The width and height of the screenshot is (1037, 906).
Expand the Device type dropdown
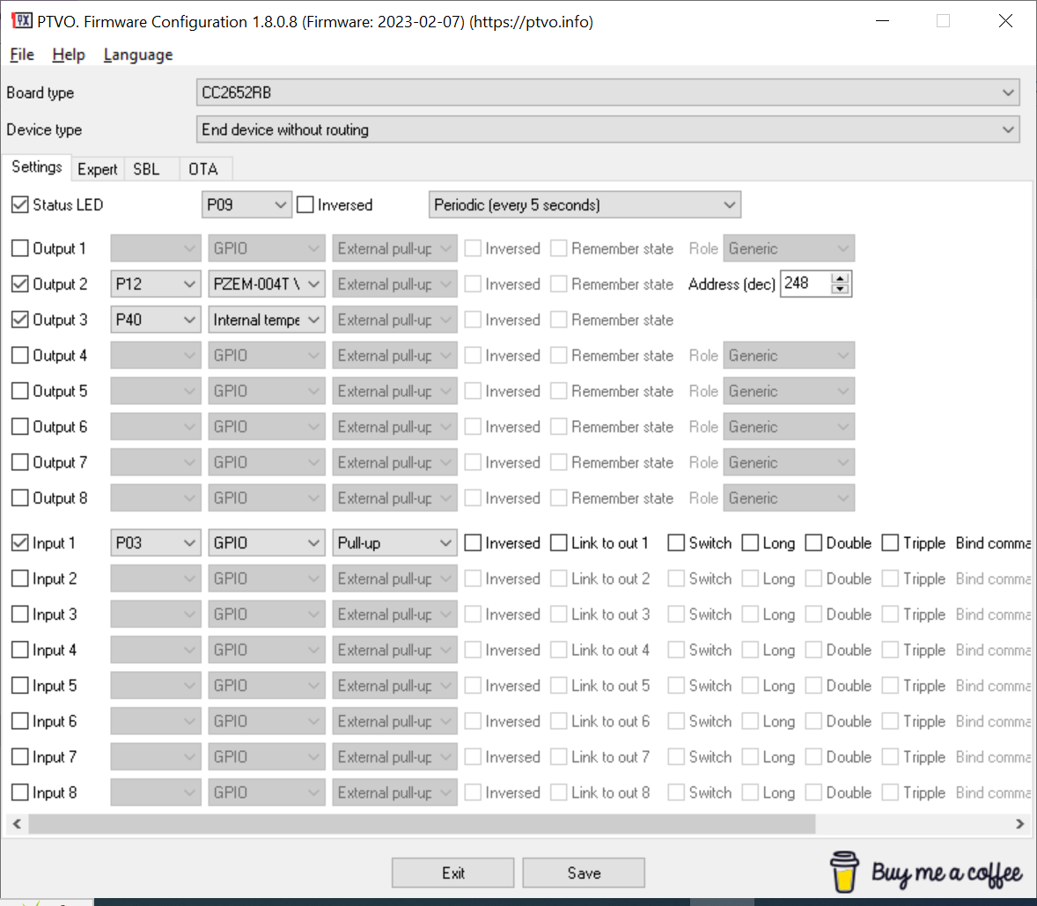607,129
